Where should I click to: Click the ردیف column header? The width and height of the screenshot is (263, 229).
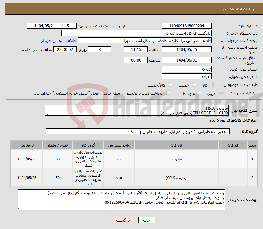pyautogui.click(x=252, y=145)
